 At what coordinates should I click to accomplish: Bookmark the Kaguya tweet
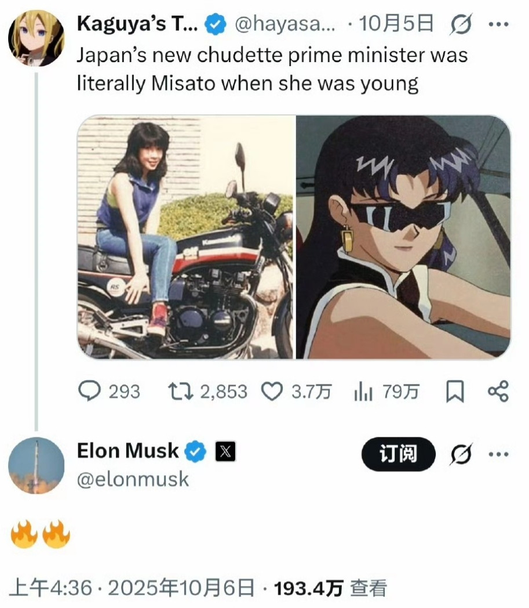[x=455, y=393]
